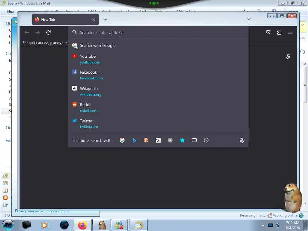This screenshot has height=231, width=308.
Task: Select the Wikipedia suggestion
Action: (x=158, y=91)
